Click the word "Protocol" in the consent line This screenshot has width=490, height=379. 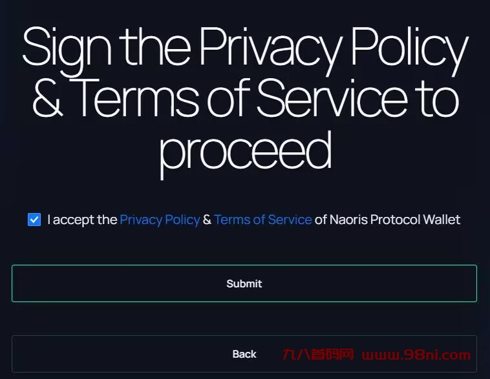(x=394, y=220)
